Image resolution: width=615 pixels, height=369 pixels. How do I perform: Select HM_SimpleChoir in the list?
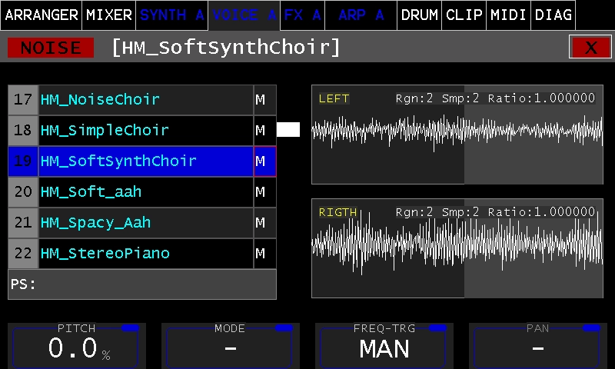coord(146,130)
